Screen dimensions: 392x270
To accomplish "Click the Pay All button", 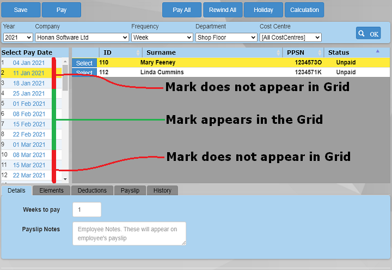I will pyautogui.click(x=181, y=10).
